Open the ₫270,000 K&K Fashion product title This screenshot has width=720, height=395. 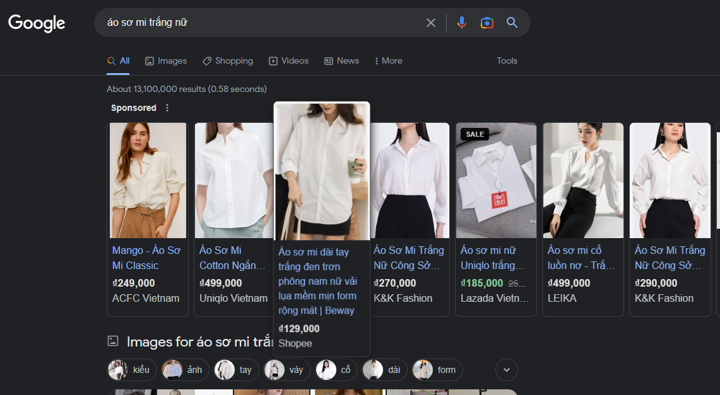[409, 258]
